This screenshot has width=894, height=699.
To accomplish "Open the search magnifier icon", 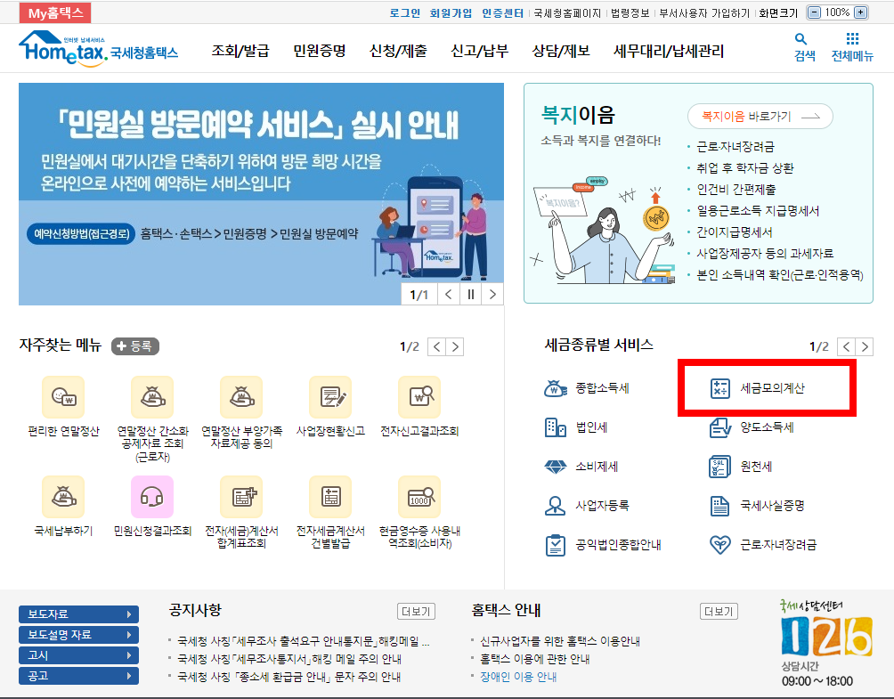I will (x=801, y=39).
